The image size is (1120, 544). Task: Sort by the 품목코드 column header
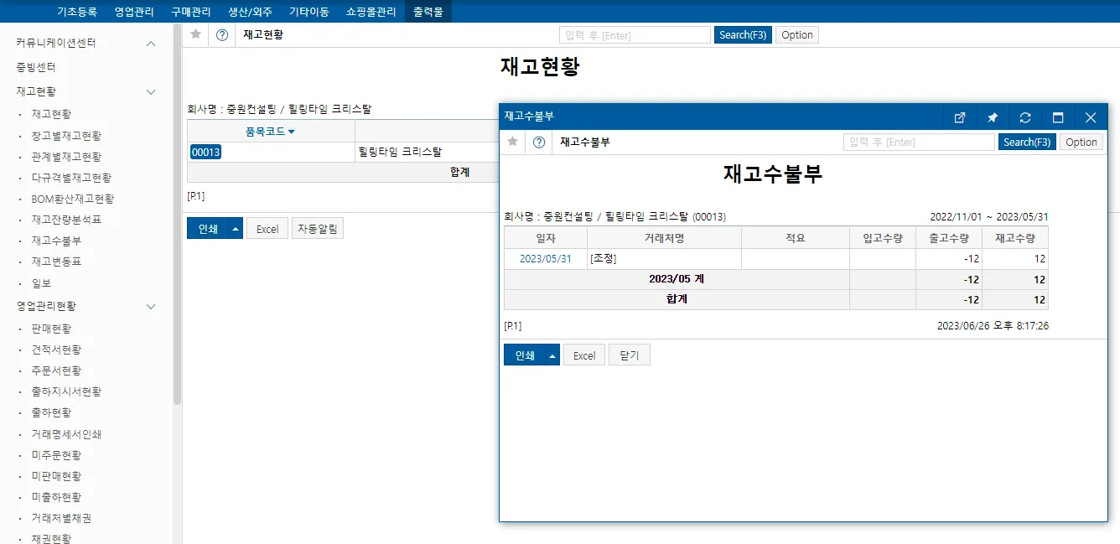270,132
